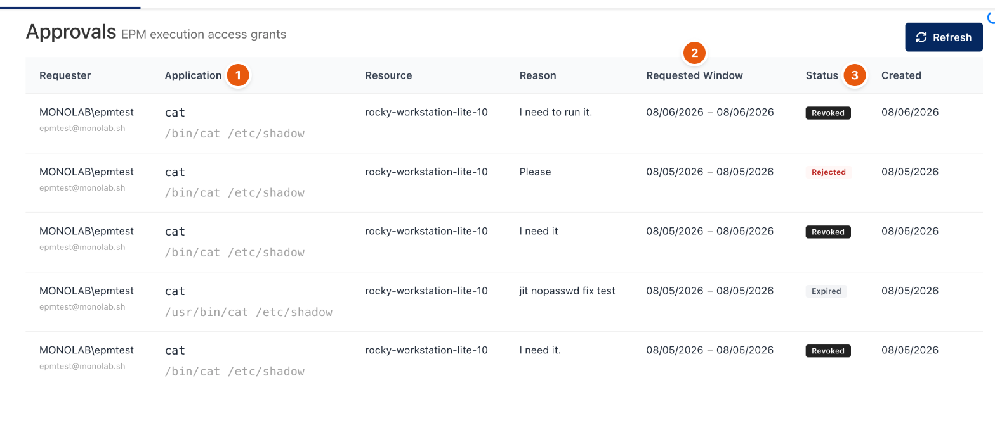This screenshot has height=435, width=995.
Task: Click the 'EPM execution access grants' subtitle
Action: pyautogui.click(x=204, y=34)
